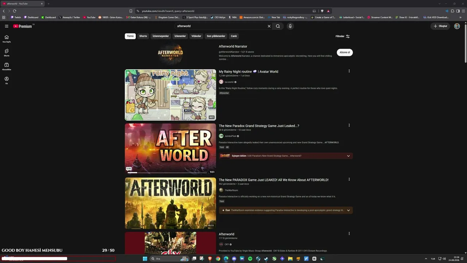
Task: Open the account avatar menu
Action: pos(457,26)
